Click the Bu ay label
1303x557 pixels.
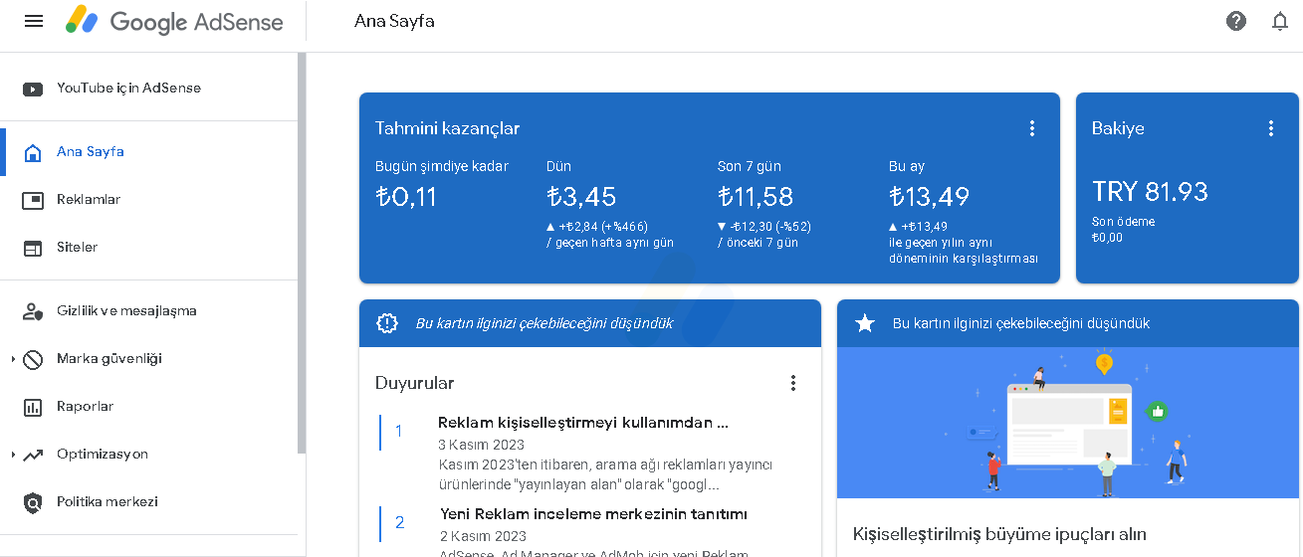coord(907,166)
